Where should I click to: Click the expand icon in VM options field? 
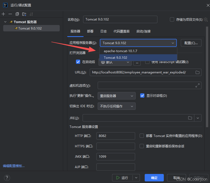(x=198, y=85)
